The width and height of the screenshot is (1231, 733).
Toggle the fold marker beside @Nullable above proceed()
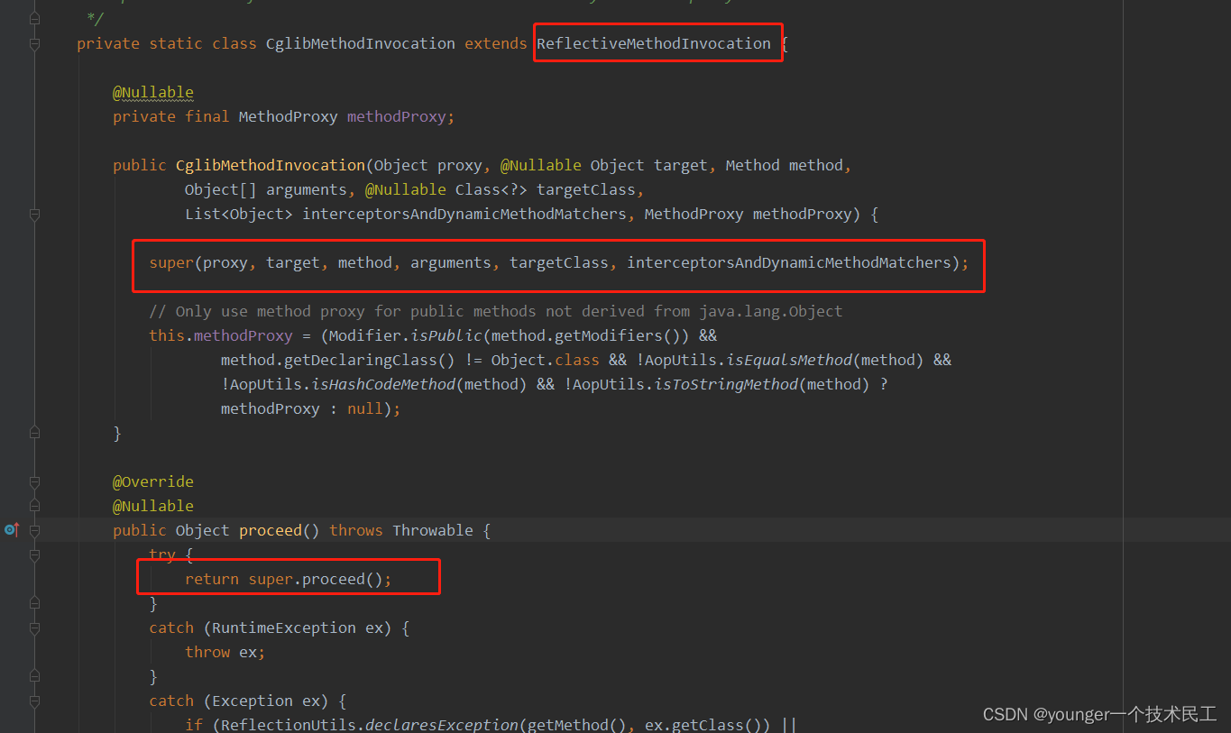pos(34,506)
